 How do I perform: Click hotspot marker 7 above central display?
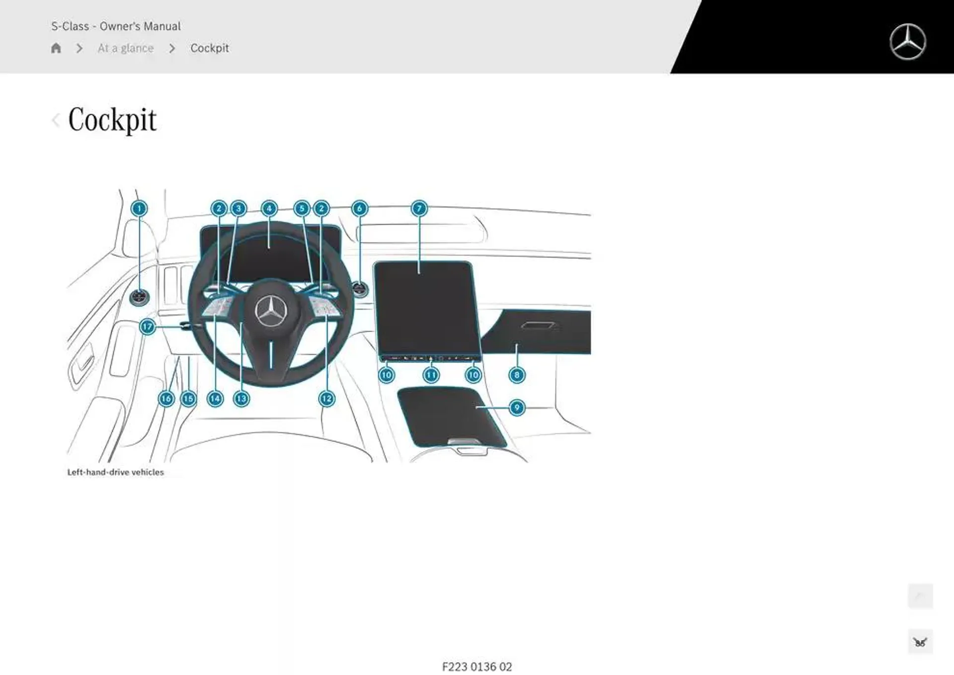(419, 208)
